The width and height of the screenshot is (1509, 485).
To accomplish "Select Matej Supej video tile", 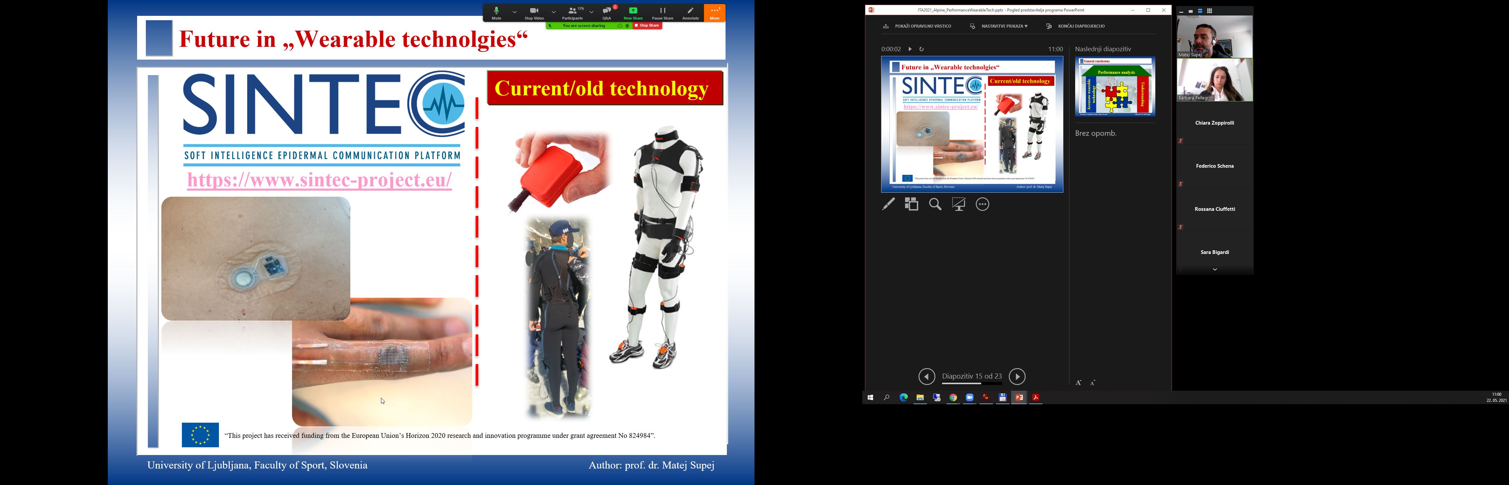I will [1214, 36].
